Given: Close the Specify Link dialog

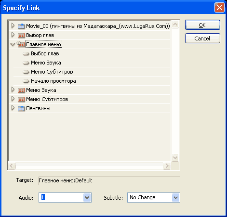Looking at the screenshot, I should (219, 8).
